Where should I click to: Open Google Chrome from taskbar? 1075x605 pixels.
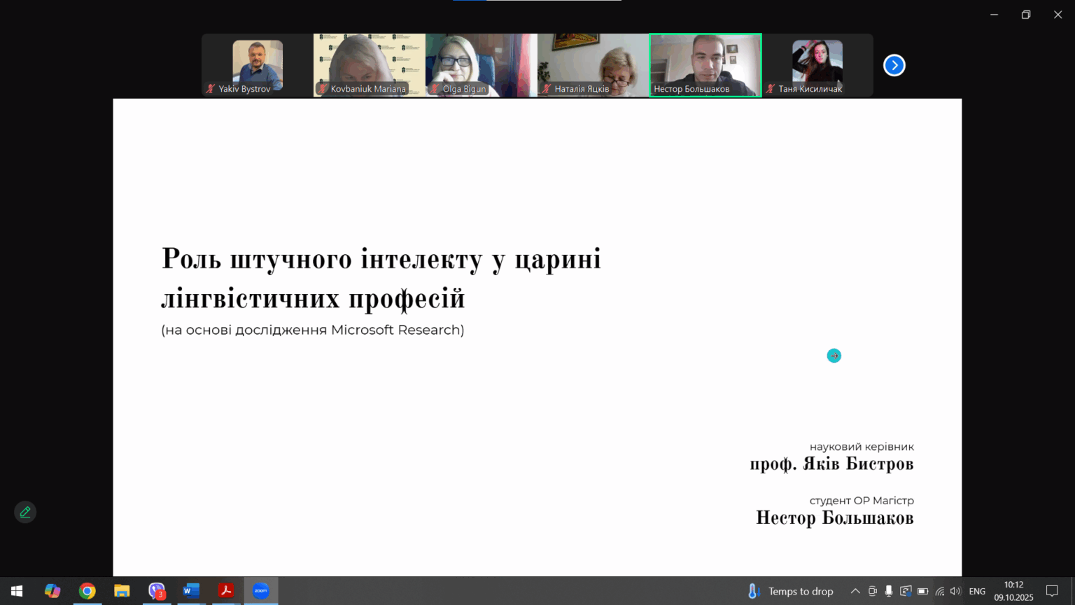coord(87,591)
